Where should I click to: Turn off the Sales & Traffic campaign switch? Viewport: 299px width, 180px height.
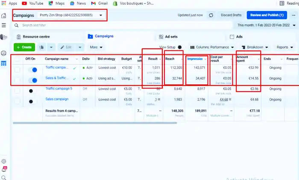tap(33, 80)
